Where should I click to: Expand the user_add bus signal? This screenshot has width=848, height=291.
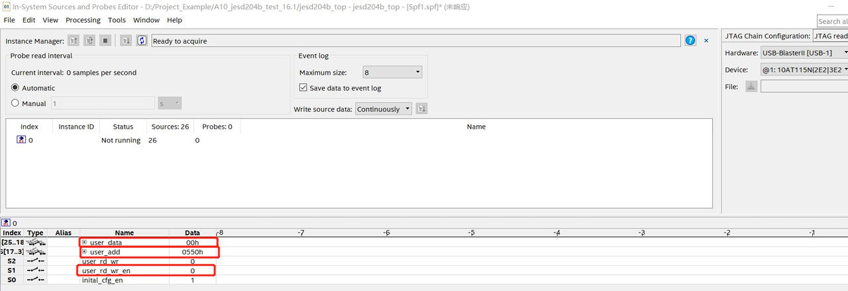click(x=84, y=252)
